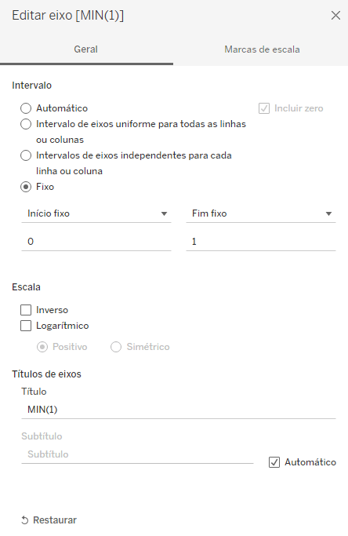Select independent axis intervals per row option

(x=26, y=155)
